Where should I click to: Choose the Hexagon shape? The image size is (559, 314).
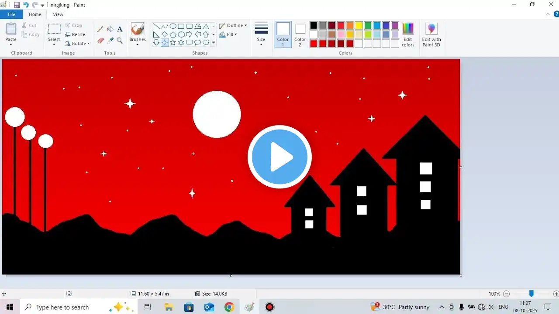coord(181,34)
